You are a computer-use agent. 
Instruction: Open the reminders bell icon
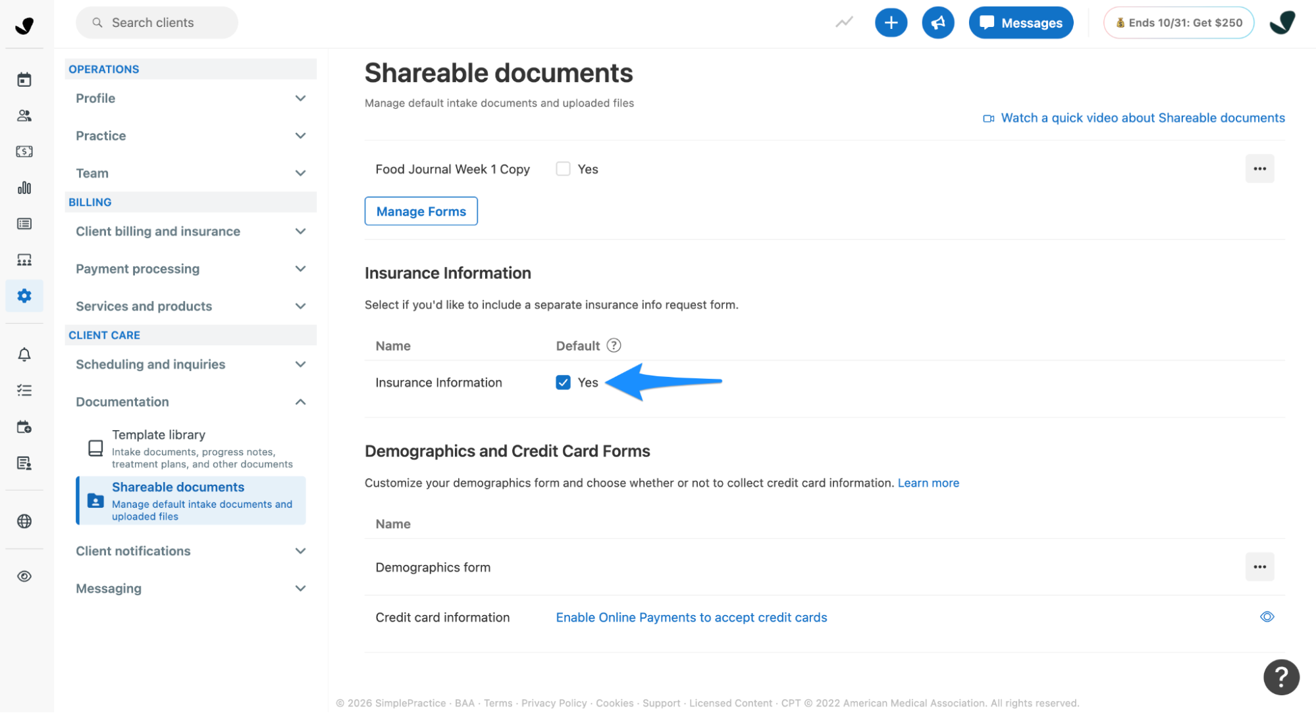24,355
